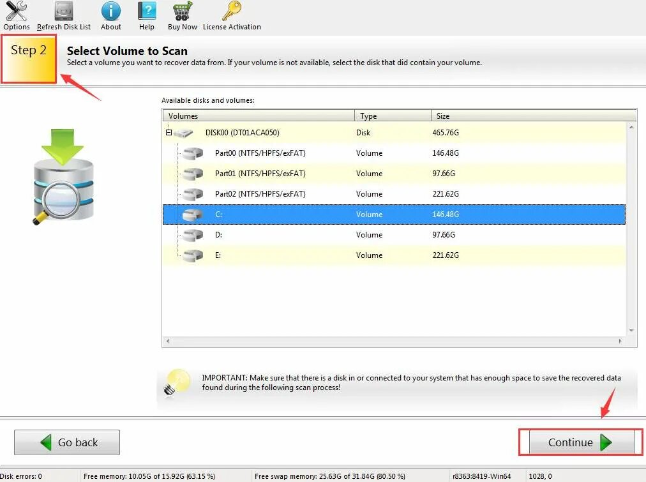
Task: Click Volume type cell of E:
Action: 369,255
